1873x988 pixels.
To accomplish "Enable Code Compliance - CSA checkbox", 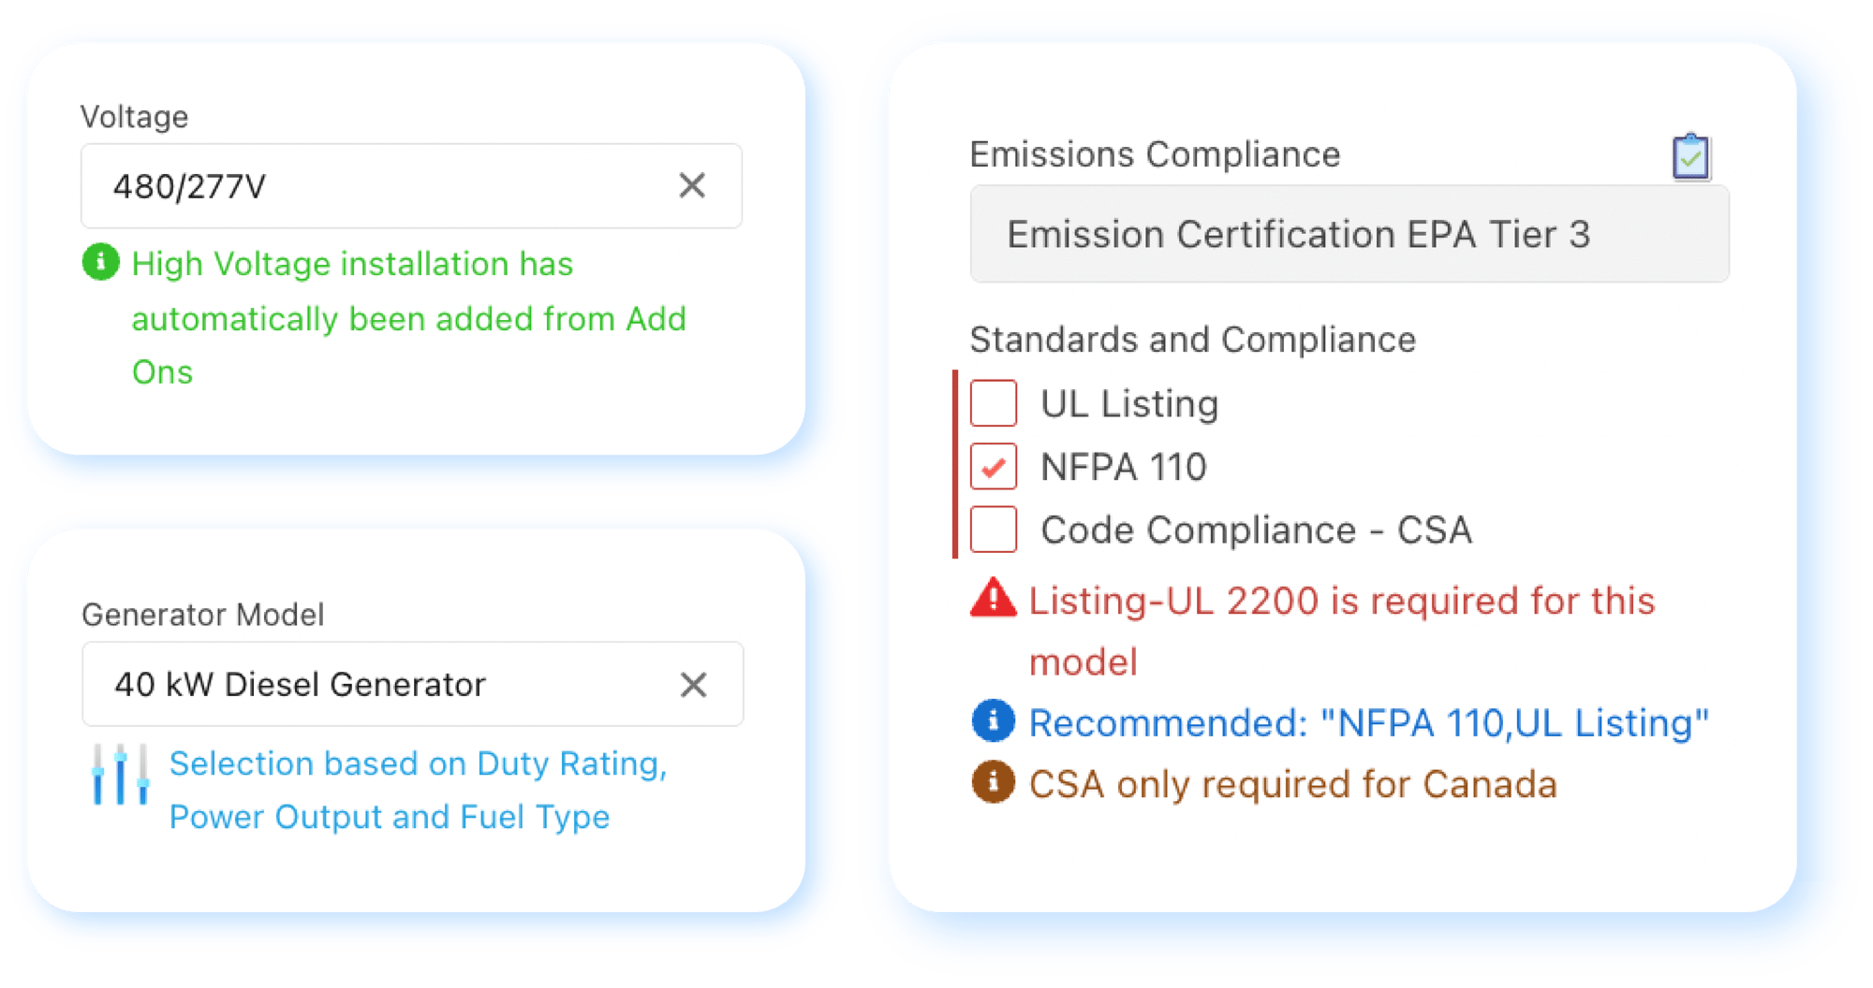I will pos(994,530).
